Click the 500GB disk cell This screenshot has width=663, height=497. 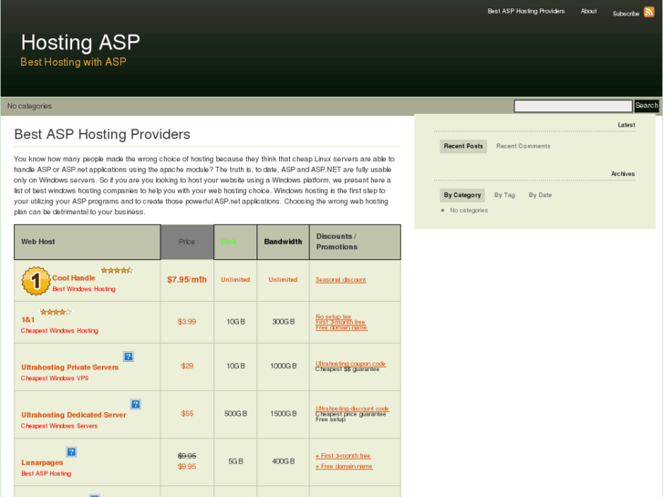coord(235,414)
